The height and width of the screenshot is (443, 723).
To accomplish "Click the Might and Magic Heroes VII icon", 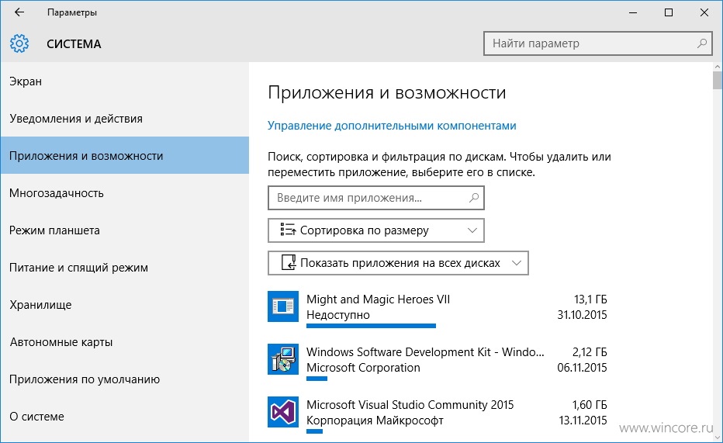I will pyautogui.click(x=283, y=306).
